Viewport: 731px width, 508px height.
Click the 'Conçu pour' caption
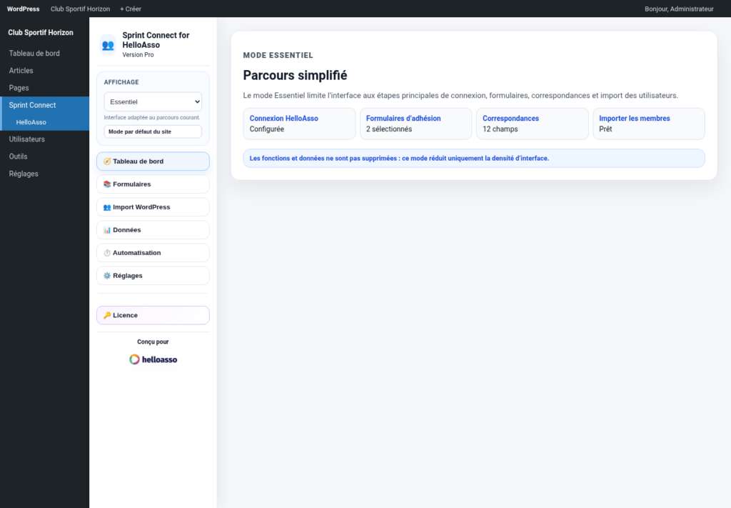(153, 342)
